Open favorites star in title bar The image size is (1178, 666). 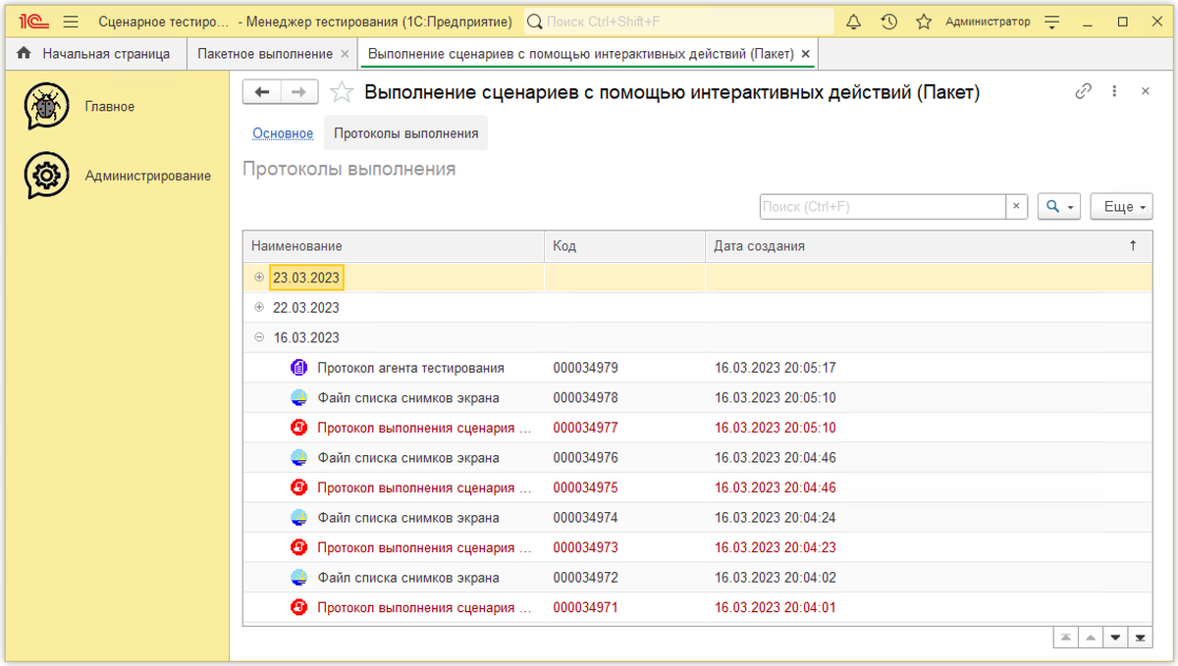924,22
